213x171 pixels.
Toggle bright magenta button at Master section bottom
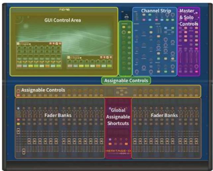point(196,72)
